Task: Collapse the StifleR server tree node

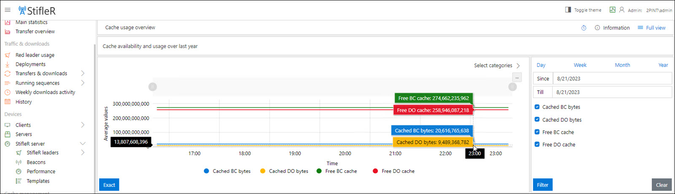Action: pyautogui.click(x=83, y=144)
